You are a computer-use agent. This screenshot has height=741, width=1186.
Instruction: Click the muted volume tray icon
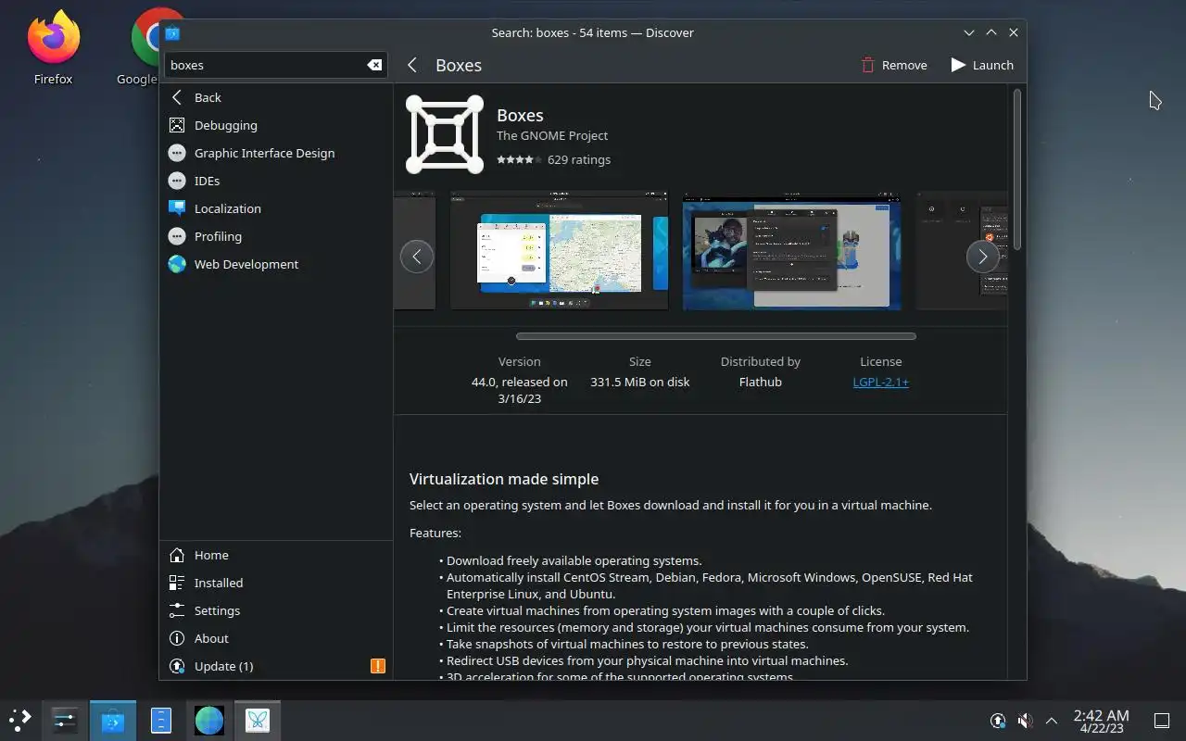pos(1025,721)
